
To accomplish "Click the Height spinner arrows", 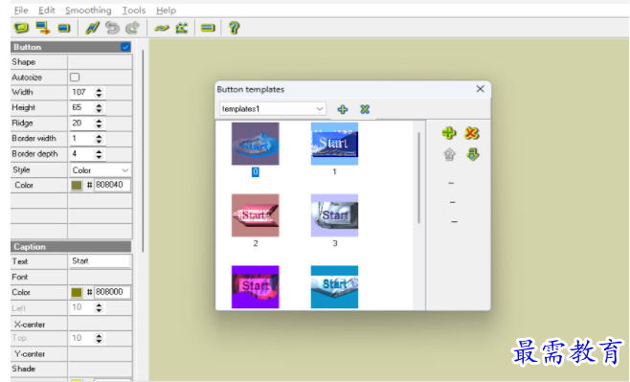I will (99, 107).
